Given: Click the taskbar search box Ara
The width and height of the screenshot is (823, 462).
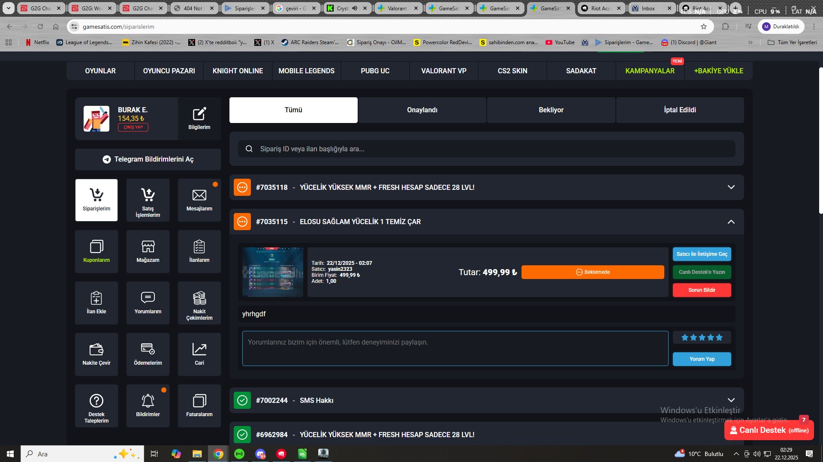Looking at the screenshot, I should [81, 454].
